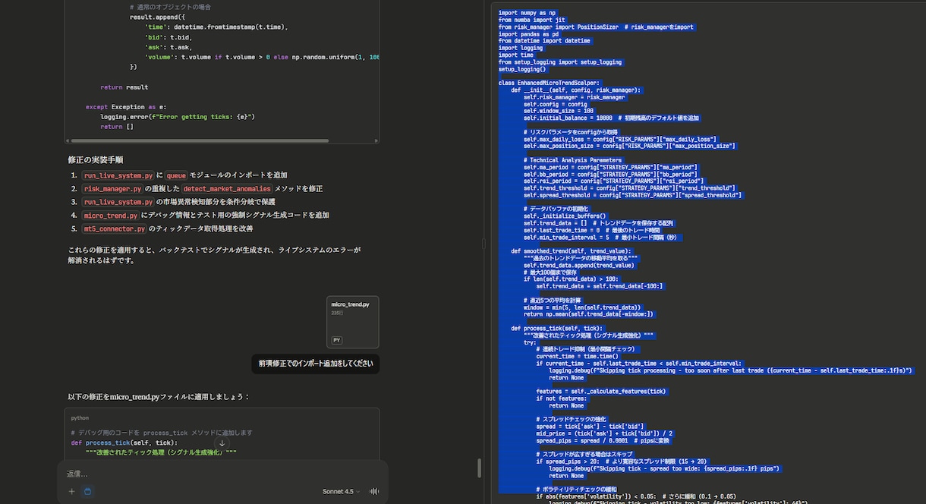
Task: Click 'def smoothed_trend(self, trend_value):' line
Action: click(571, 250)
